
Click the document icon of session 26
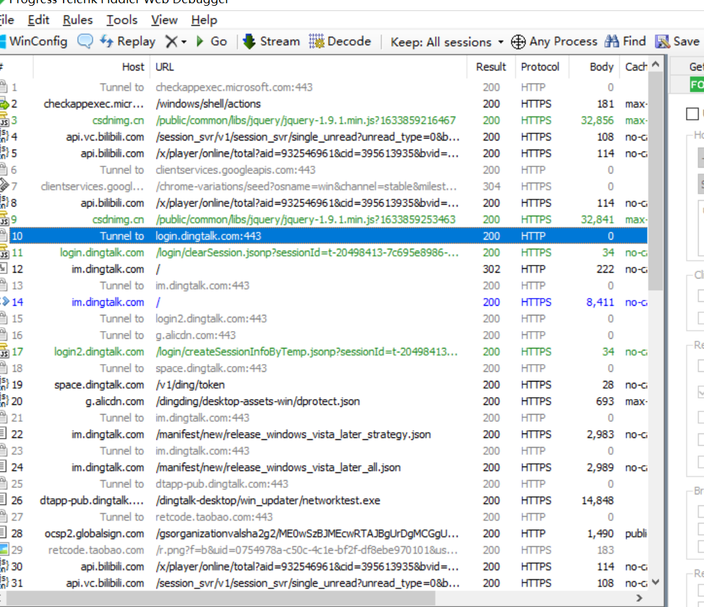click(3, 499)
